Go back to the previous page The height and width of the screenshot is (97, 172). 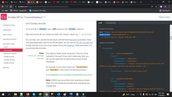click(3, 6)
